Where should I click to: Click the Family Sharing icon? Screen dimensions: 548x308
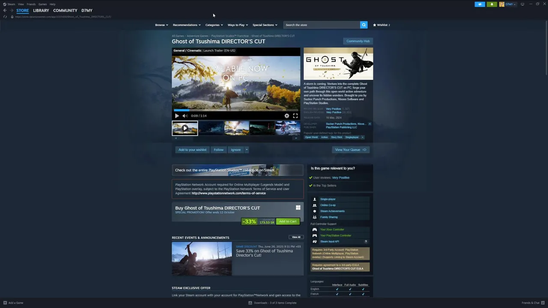coord(315,217)
